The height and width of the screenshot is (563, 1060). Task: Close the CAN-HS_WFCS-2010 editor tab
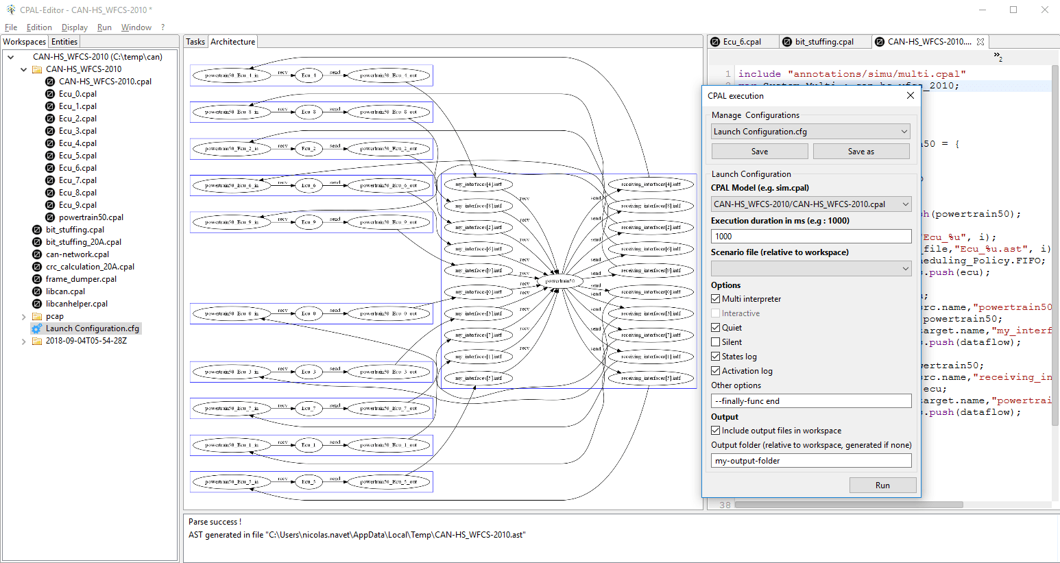tap(980, 42)
